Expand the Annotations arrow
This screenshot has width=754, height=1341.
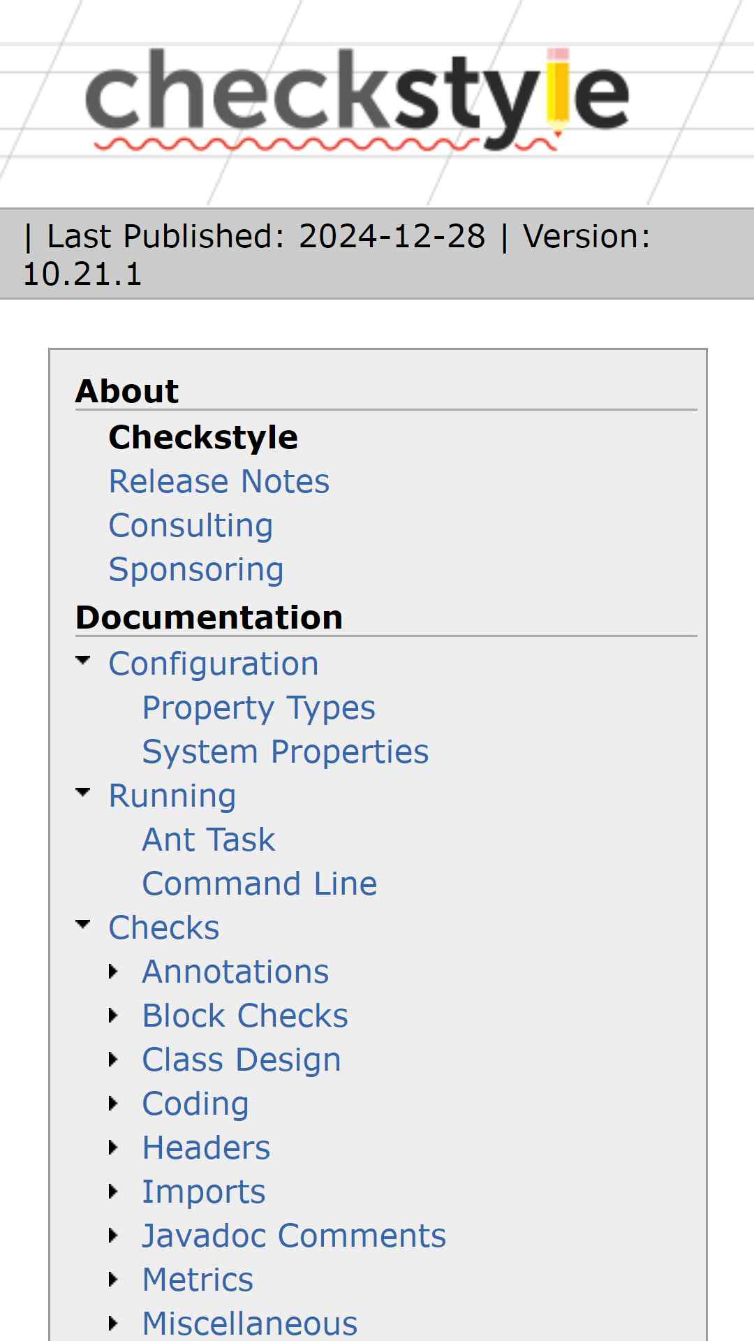(x=113, y=972)
